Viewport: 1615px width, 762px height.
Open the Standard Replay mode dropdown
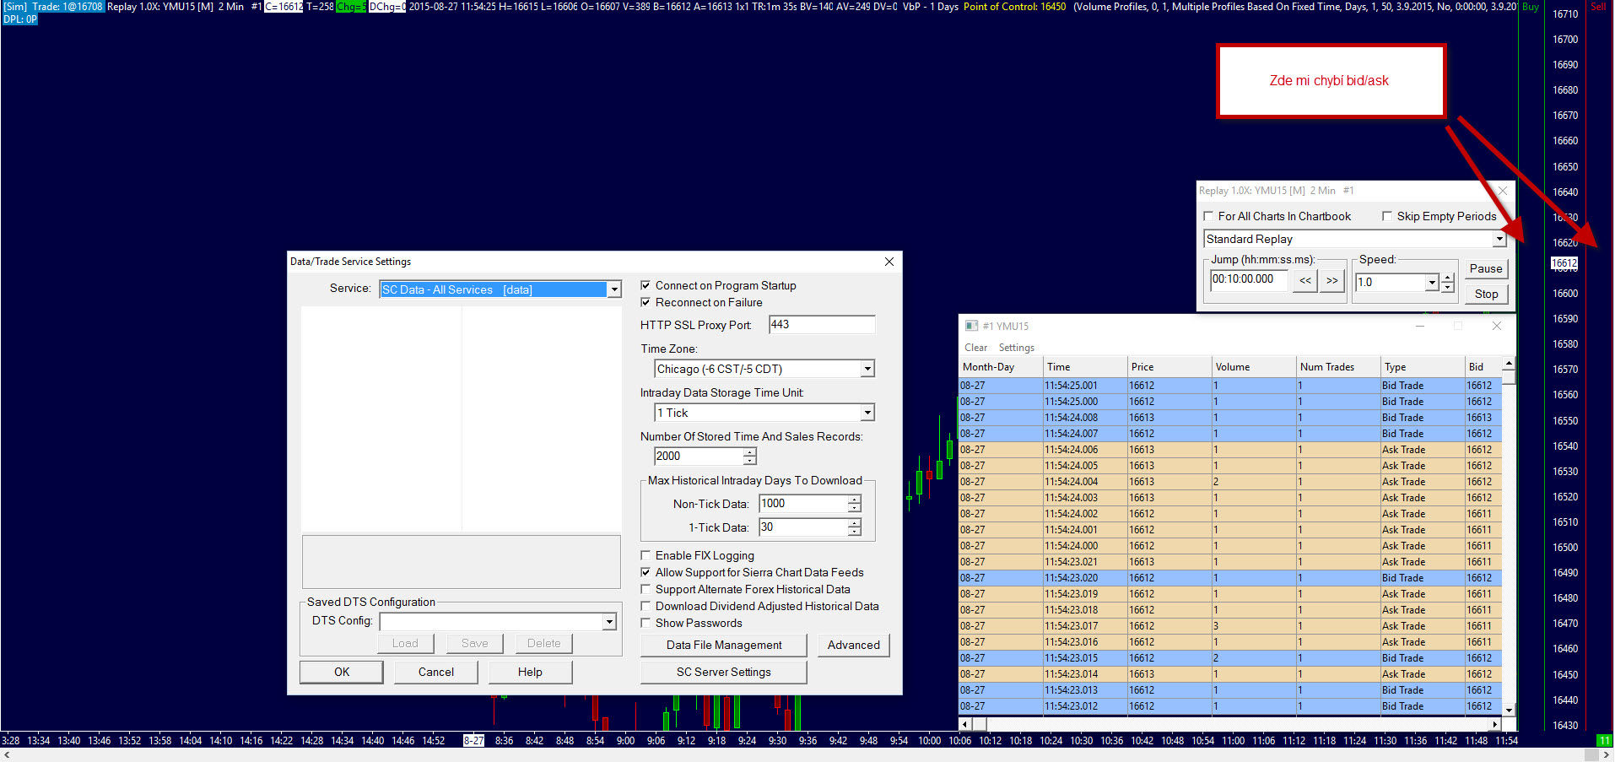pos(1499,239)
